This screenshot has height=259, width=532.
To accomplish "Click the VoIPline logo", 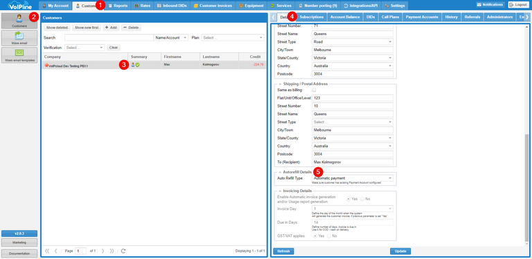I will click(19, 5).
